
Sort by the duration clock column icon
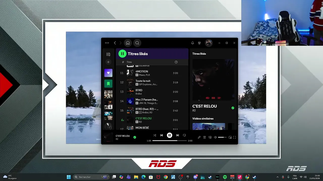(176, 62)
